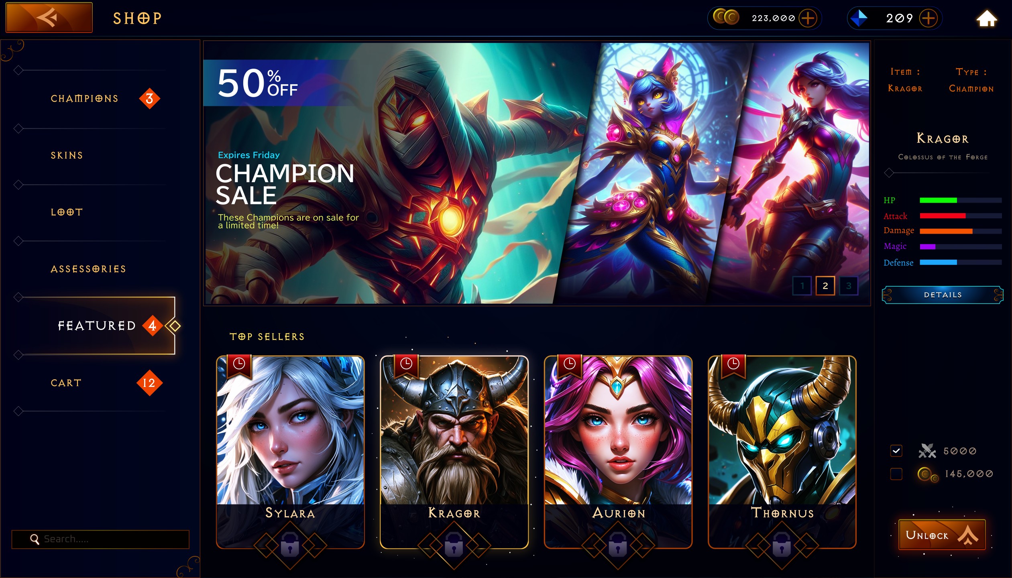Go back using the orange arrow button

49,18
